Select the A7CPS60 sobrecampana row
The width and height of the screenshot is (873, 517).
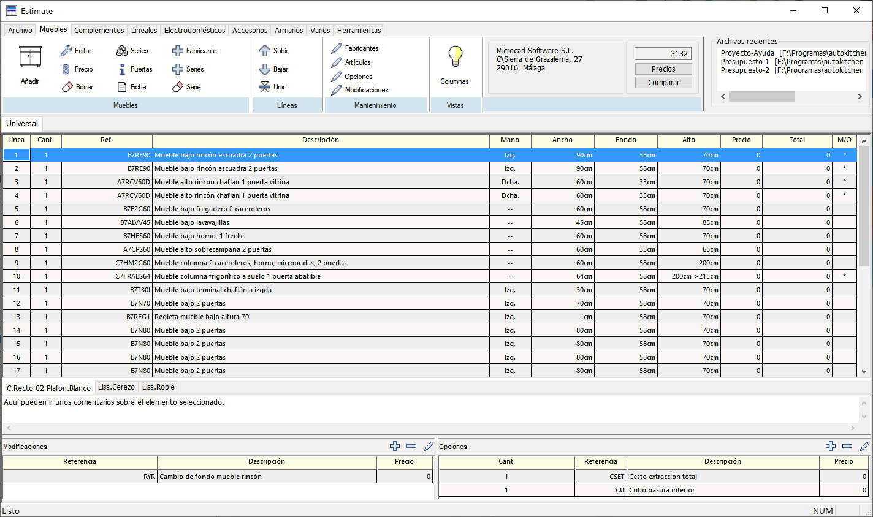[430, 249]
